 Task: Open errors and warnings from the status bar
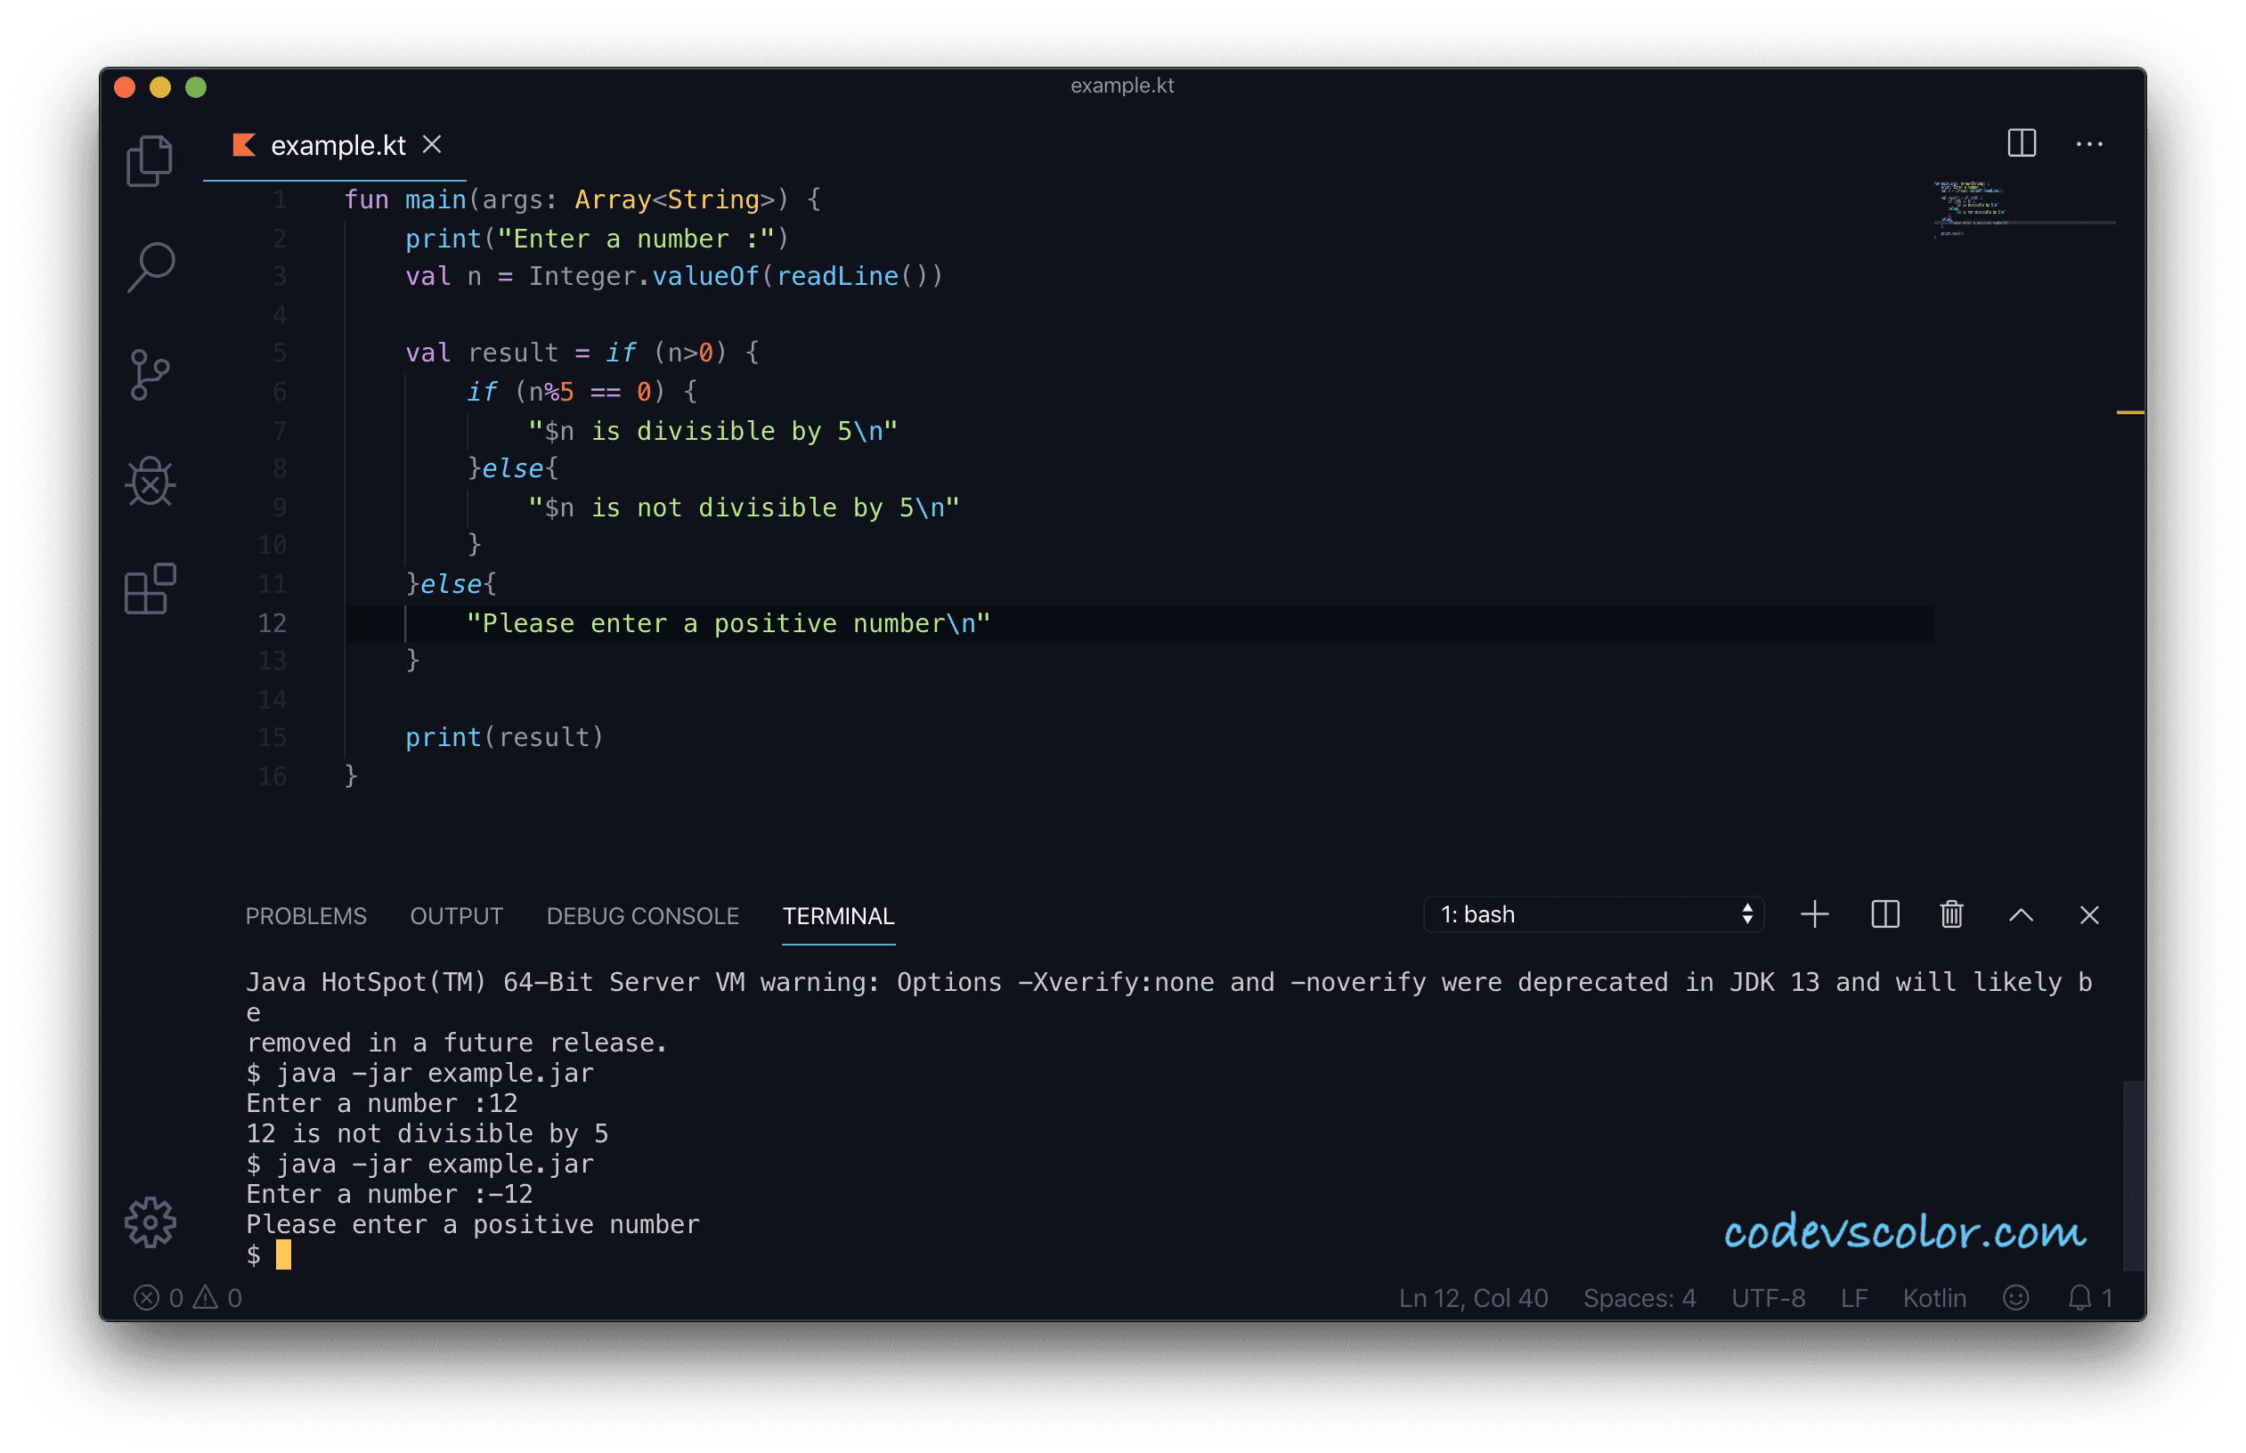pos(189,1297)
